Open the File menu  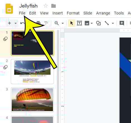click(22, 13)
